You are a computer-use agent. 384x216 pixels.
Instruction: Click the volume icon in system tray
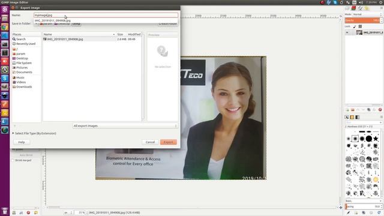[x=361, y=2]
